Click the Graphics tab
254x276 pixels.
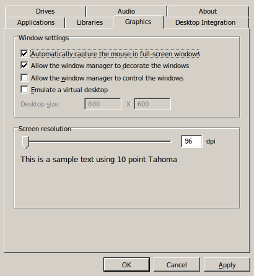tap(138, 22)
